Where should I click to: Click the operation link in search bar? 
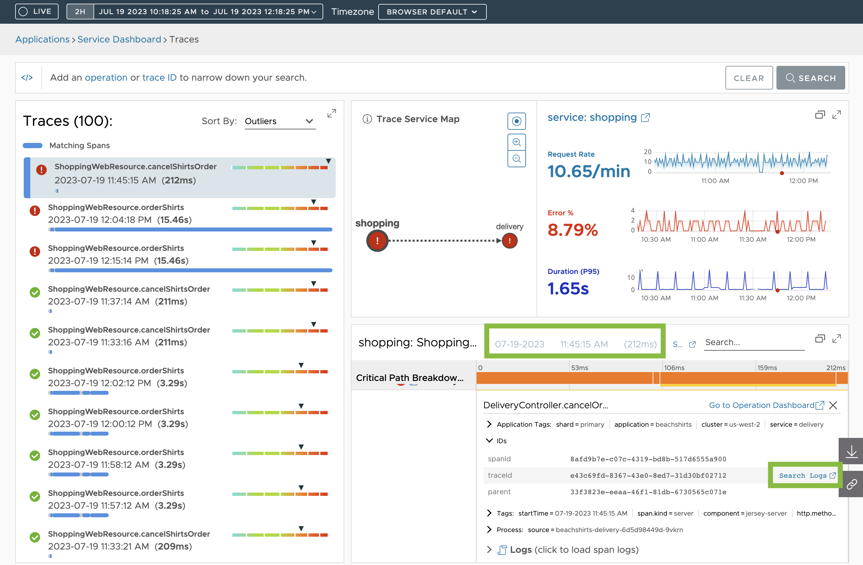click(106, 78)
